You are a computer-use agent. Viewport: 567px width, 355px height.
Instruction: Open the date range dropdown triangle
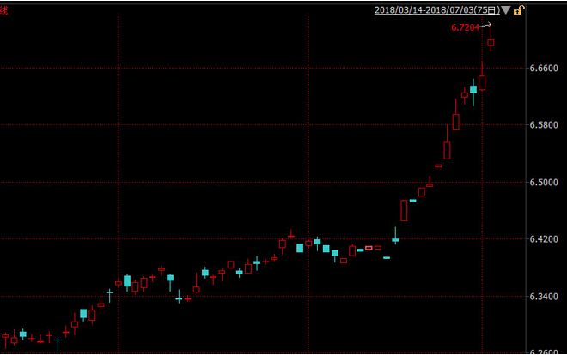506,10
